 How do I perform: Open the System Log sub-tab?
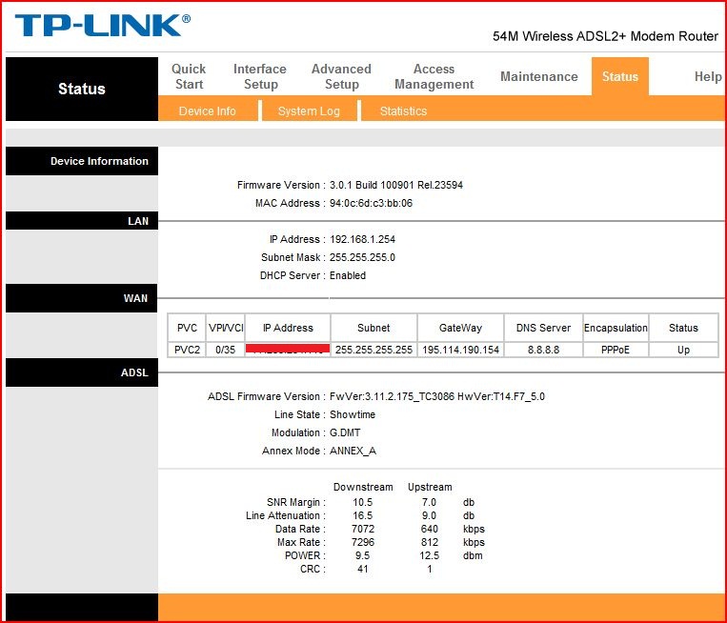[x=309, y=111]
